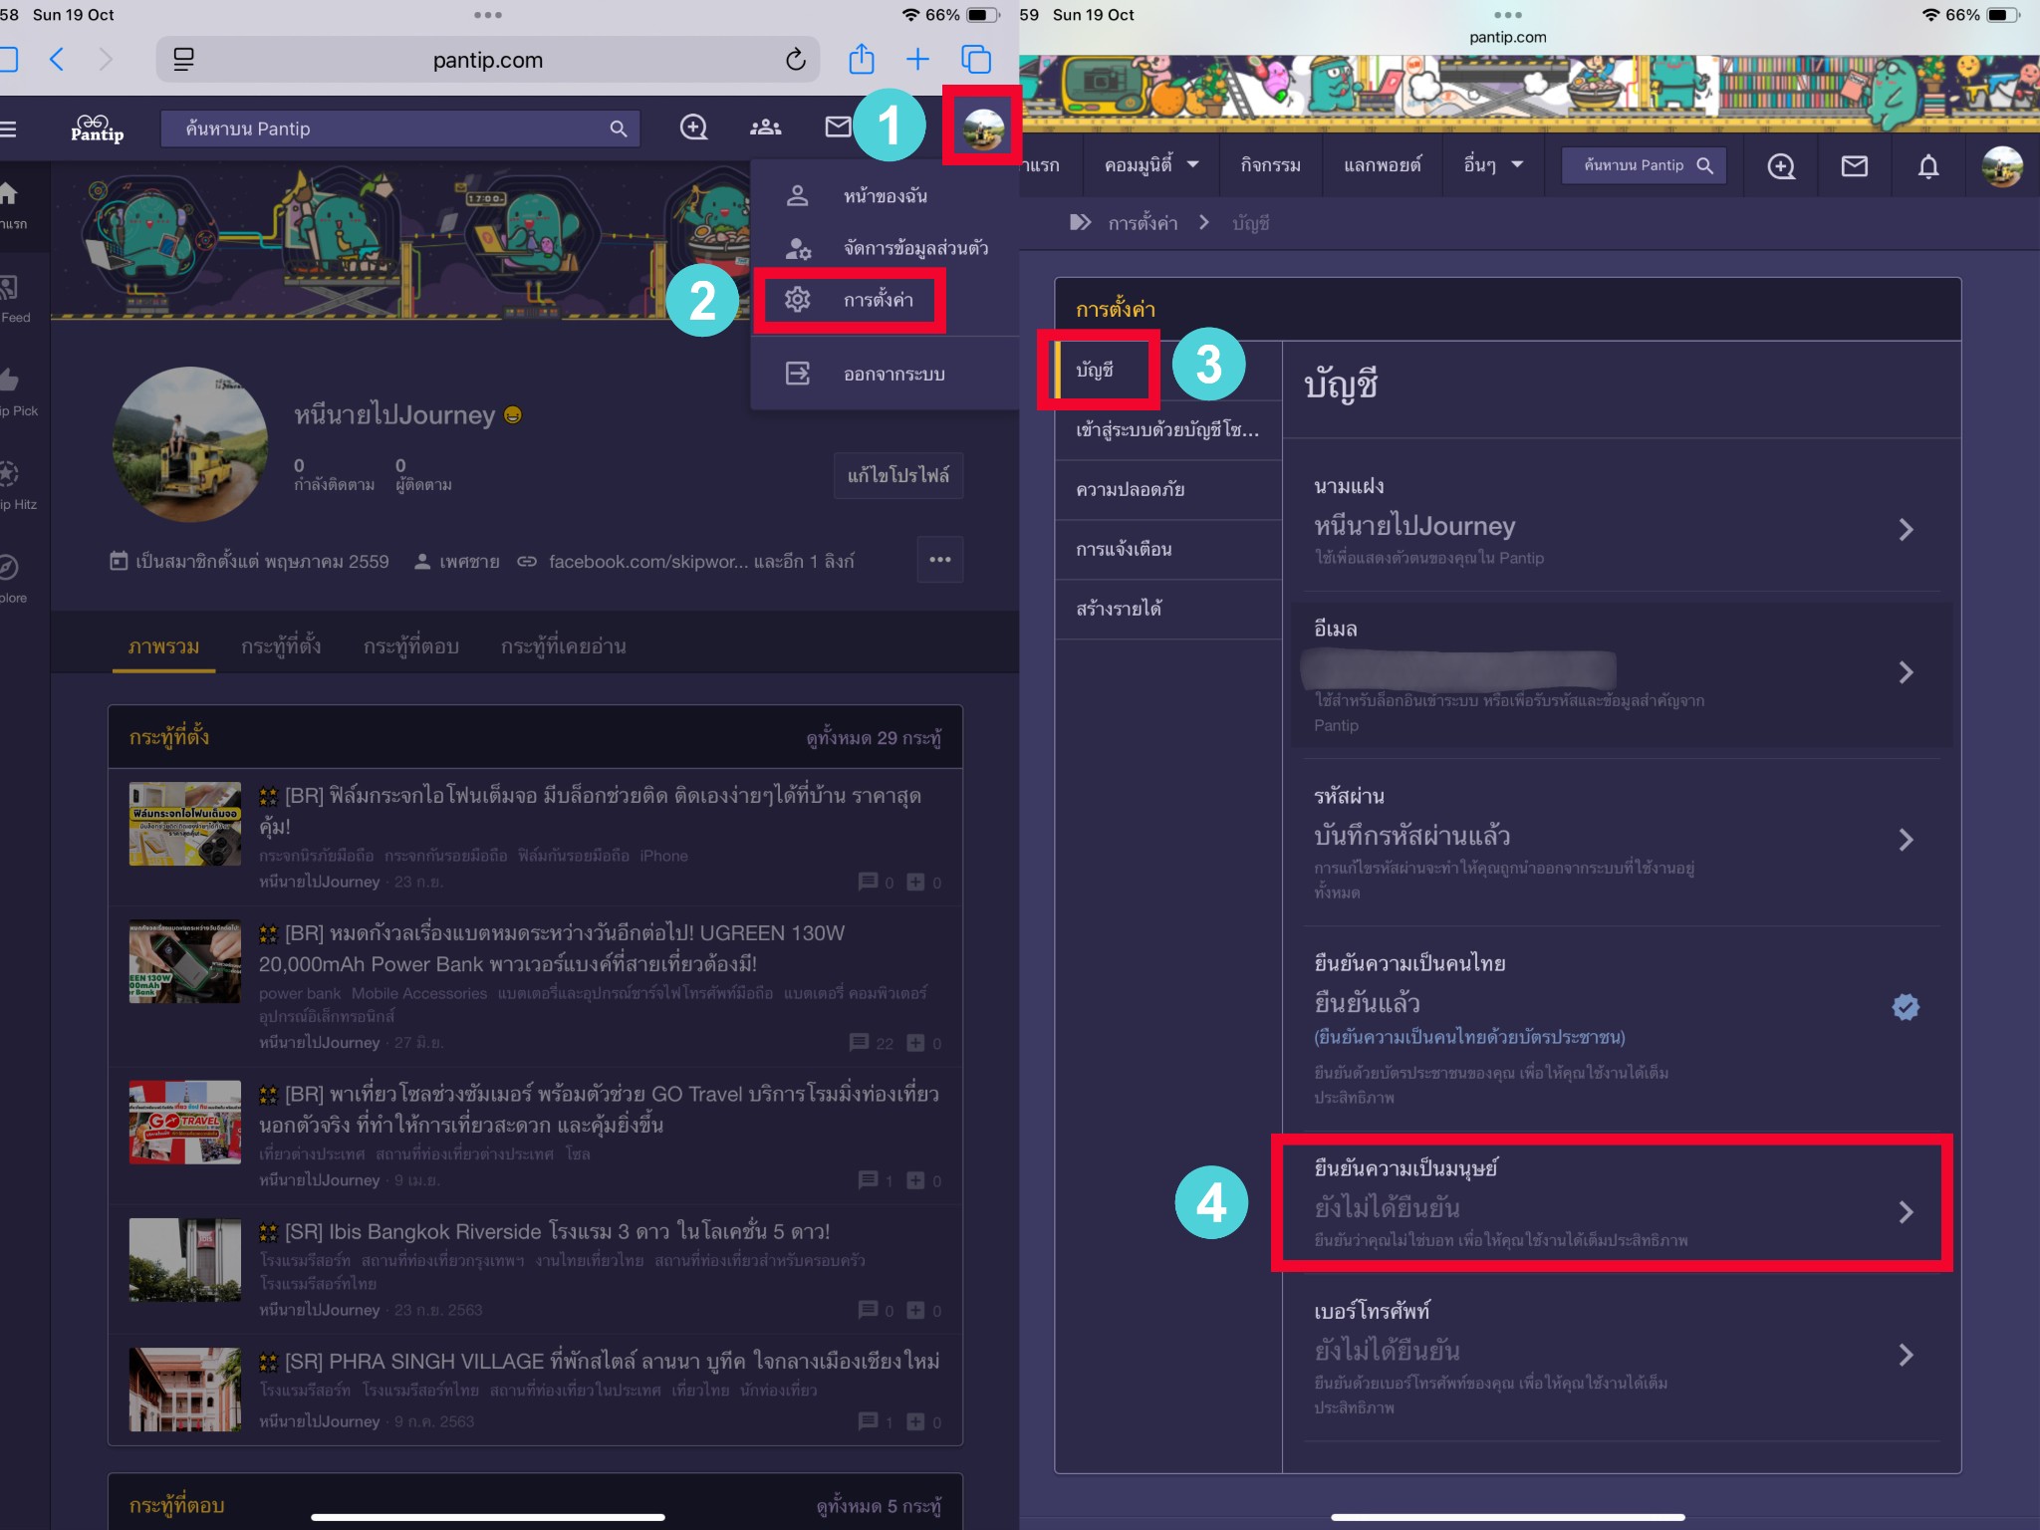
Task: Click Safari reload page icon
Action: [795, 60]
